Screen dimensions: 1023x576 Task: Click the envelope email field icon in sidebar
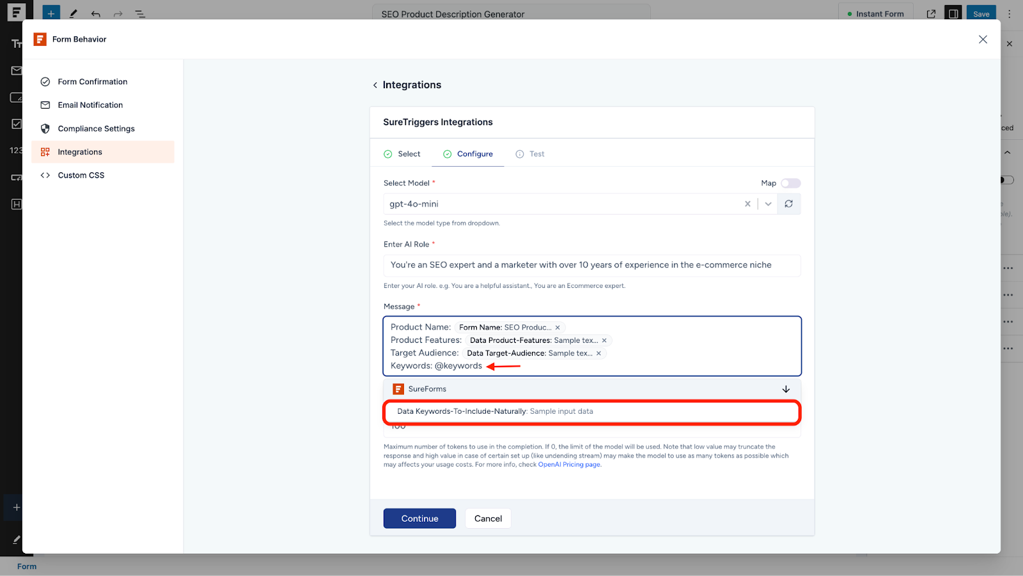(x=16, y=71)
